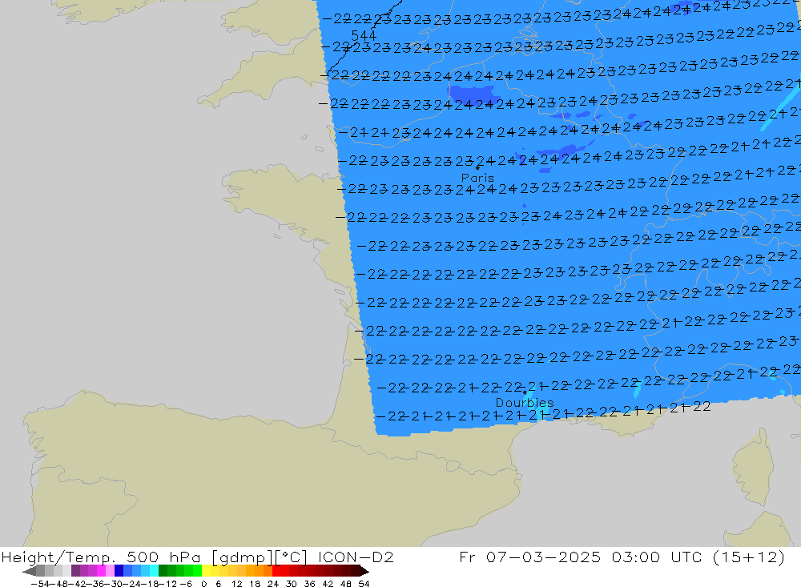Click the '-54' legend scale value
Viewport: 801px width, 587px height.
42,584
